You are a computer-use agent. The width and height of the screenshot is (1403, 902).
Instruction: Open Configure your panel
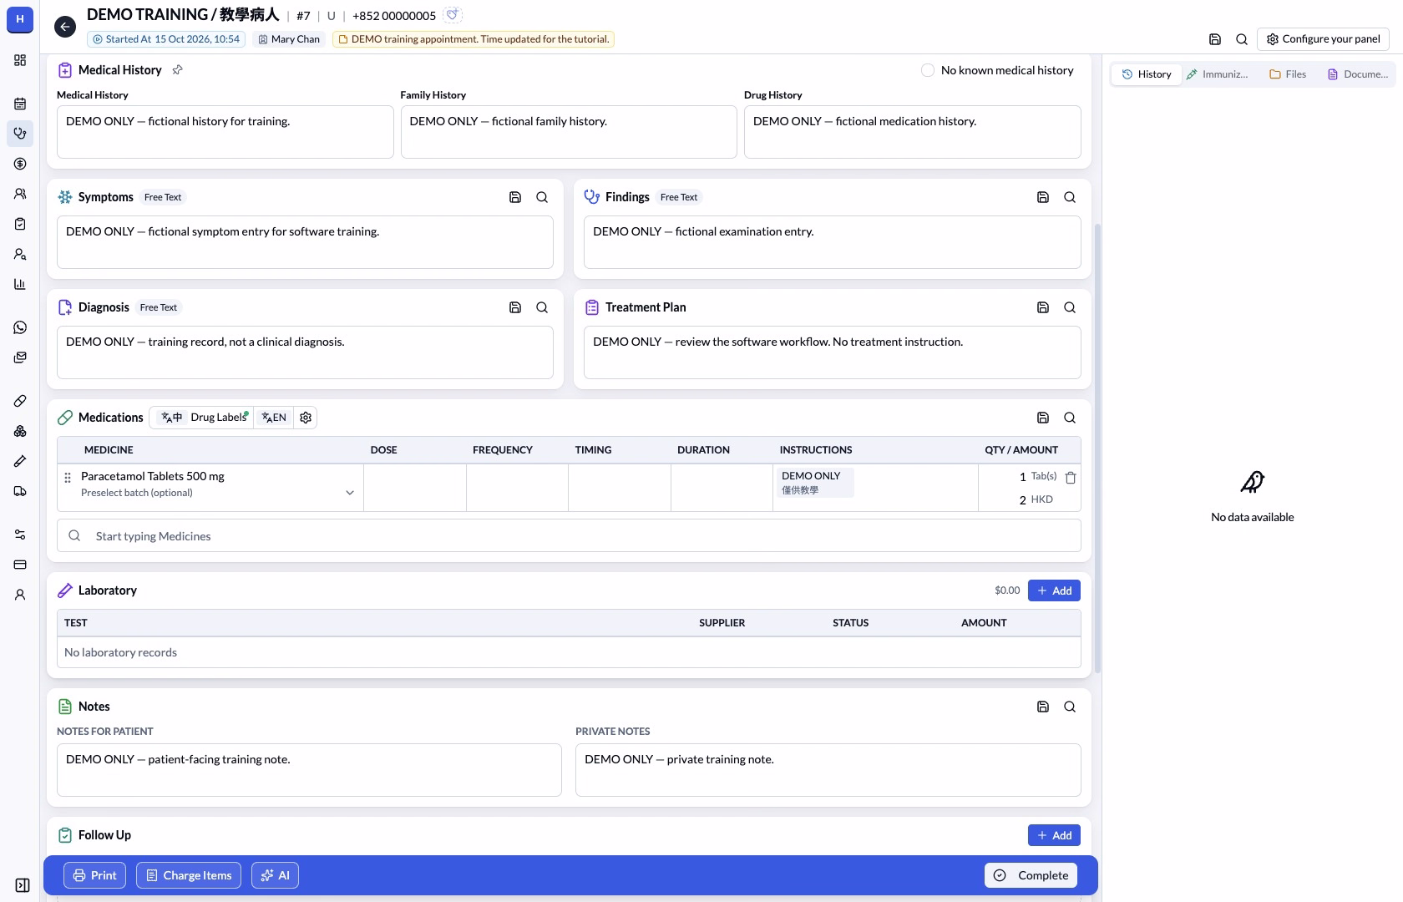tap(1323, 39)
